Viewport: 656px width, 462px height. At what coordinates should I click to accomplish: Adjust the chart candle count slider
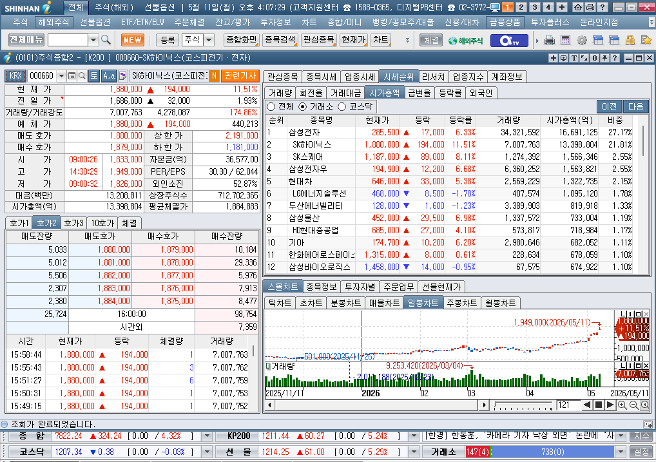523,405
